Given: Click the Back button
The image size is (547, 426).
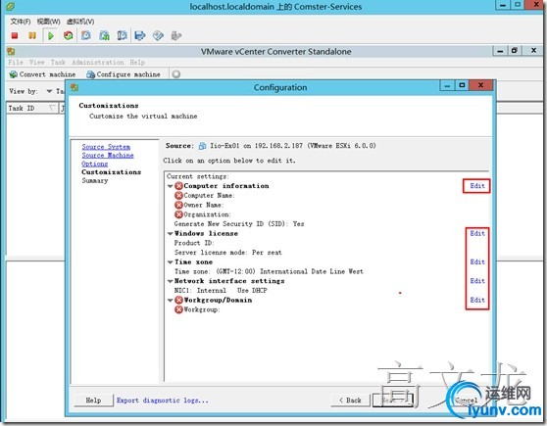Looking at the screenshot, I should pos(350,401).
